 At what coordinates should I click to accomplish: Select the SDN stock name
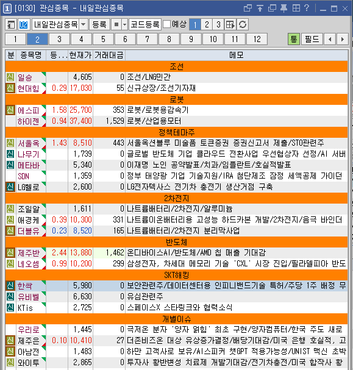coord(23,176)
